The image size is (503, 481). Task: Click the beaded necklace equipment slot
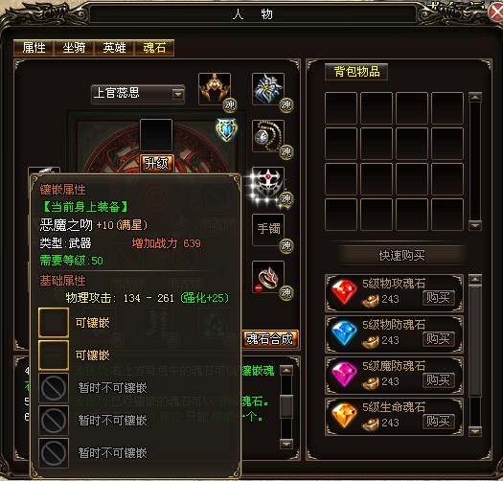(x=268, y=136)
